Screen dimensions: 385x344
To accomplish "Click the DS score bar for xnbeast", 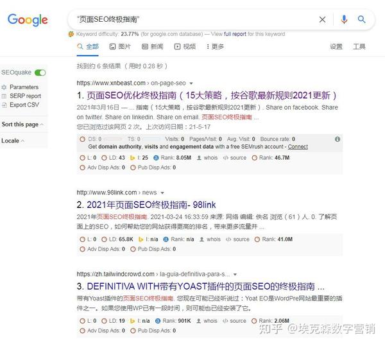I will click(113, 139).
